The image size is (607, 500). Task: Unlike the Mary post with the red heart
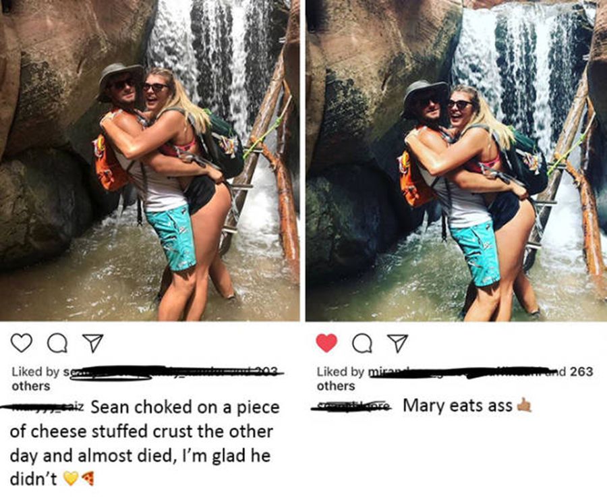(326, 343)
